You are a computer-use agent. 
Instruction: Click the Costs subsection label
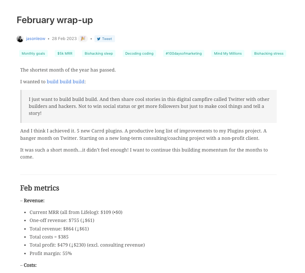(29, 265)
